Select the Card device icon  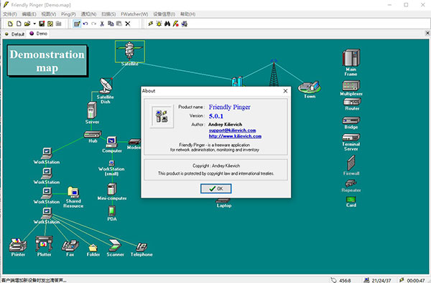coord(351,199)
